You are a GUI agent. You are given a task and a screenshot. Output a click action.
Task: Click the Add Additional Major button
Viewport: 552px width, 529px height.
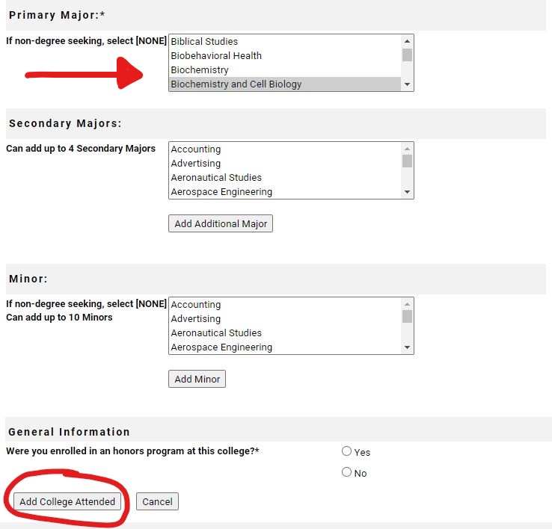point(221,223)
